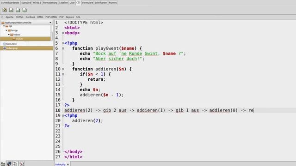Click the echo $n statement
This screenshot has height=166, width=296.
click(x=90, y=90)
